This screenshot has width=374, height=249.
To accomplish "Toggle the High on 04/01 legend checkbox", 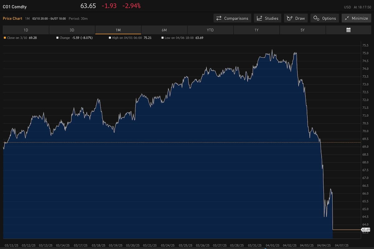I will click(x=110, y=38).
